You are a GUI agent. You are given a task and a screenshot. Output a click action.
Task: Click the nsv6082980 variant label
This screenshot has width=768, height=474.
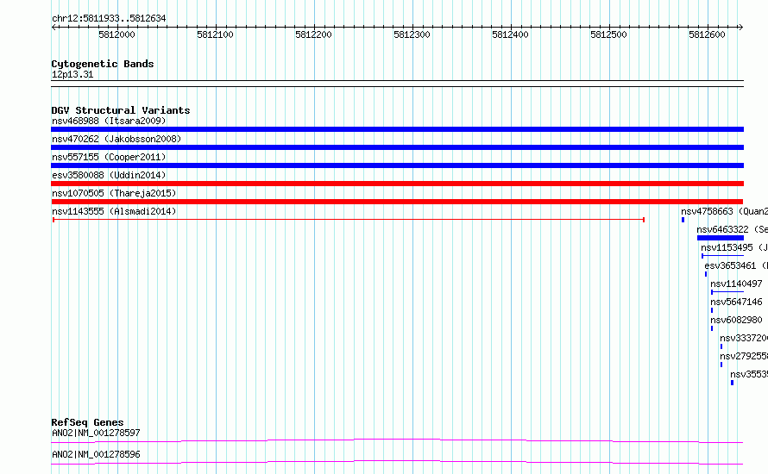pos(736,320)
